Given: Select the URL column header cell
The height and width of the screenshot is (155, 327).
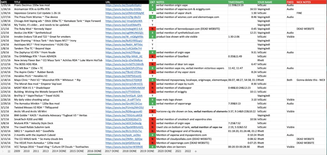Looking at the screenshot, I should click(x=127, y=2).
